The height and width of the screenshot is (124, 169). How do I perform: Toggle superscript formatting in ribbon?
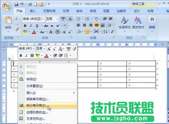[58, 26]
